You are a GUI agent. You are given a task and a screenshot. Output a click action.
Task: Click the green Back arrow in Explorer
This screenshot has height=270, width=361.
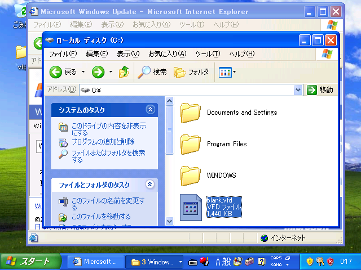point(56,72)
